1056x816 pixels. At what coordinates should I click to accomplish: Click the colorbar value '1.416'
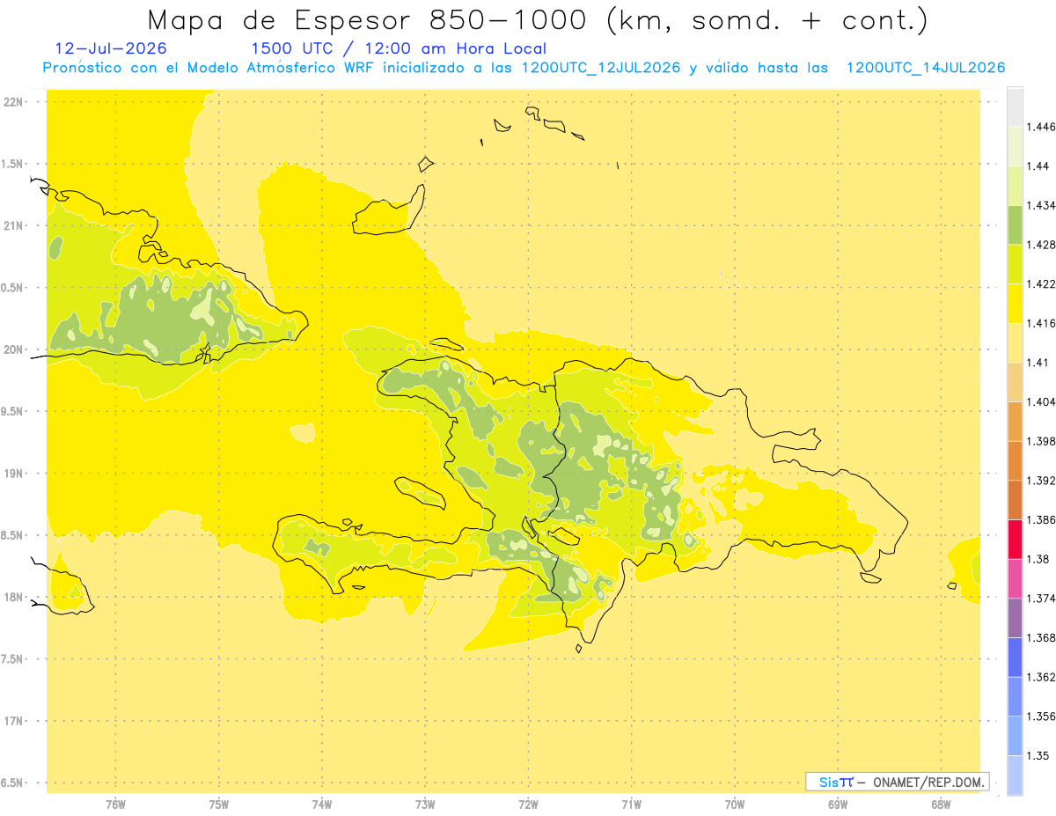click(1041, 323)
